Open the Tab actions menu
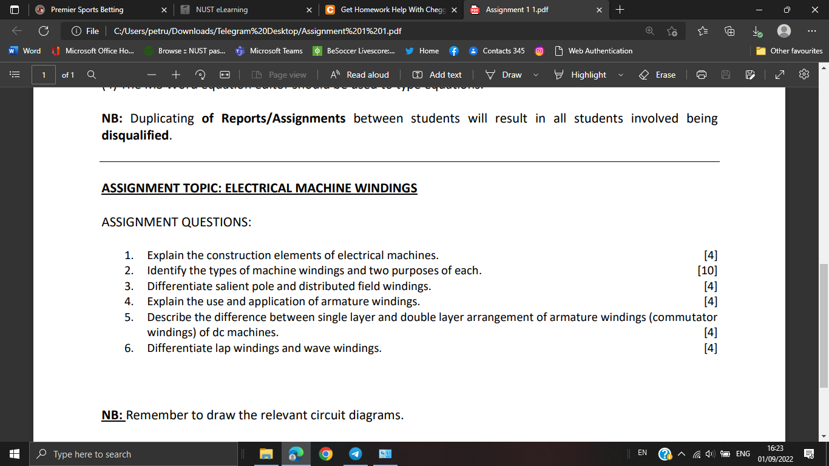The height and width of the screenshot is (466, 829). [15, 10]
